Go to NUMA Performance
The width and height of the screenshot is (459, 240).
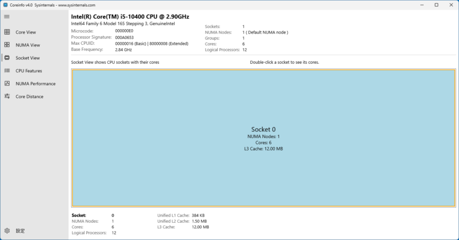35,84
